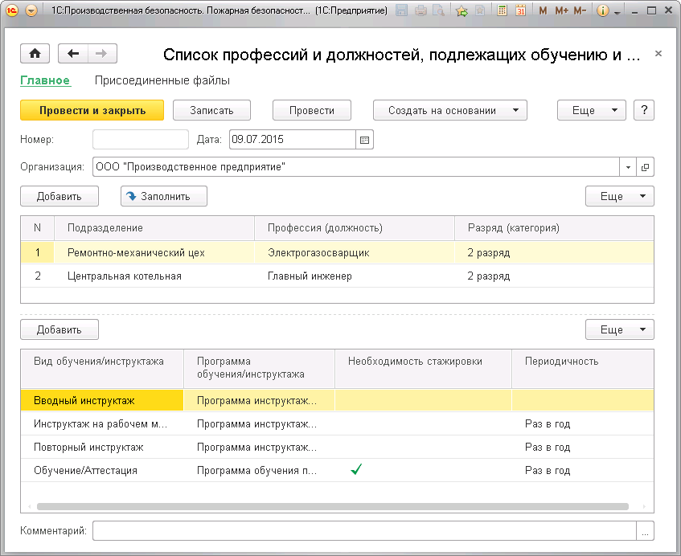Close the document form with the x

click(658, 53)
